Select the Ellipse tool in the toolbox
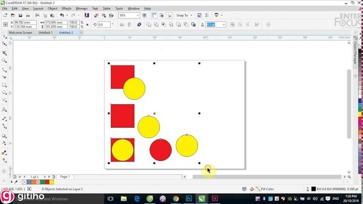This screenshot has width=363, height=204. pos(4,93)
